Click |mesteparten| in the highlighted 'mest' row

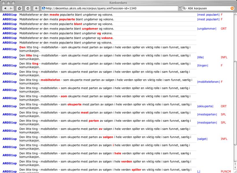point(207,114)
